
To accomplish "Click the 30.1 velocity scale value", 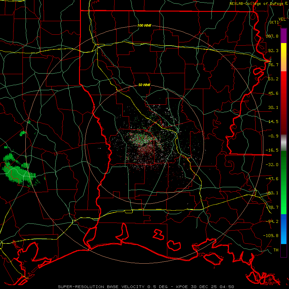I will pos(273,108).
